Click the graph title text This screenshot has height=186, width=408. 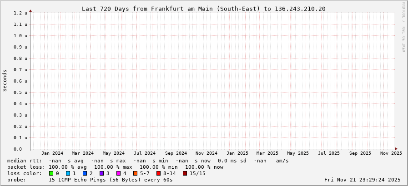pyautogui.click(x=203, y=9)
